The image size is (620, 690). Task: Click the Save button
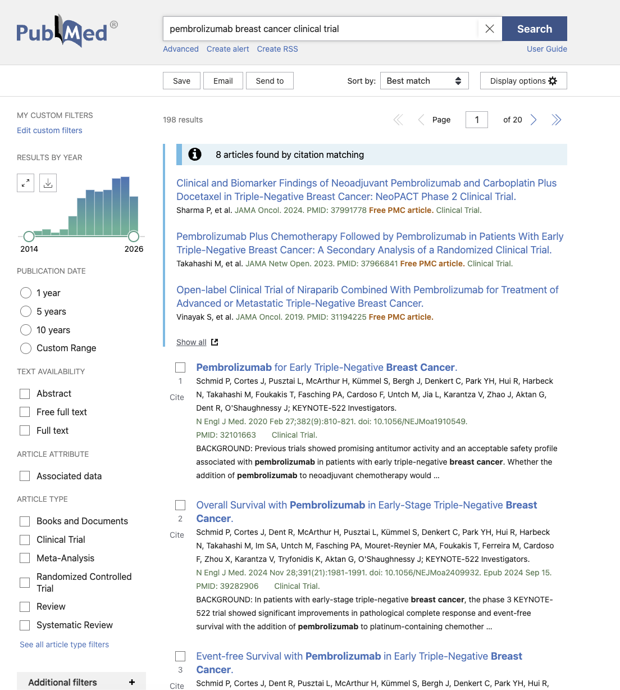click(x=181, y=81)
